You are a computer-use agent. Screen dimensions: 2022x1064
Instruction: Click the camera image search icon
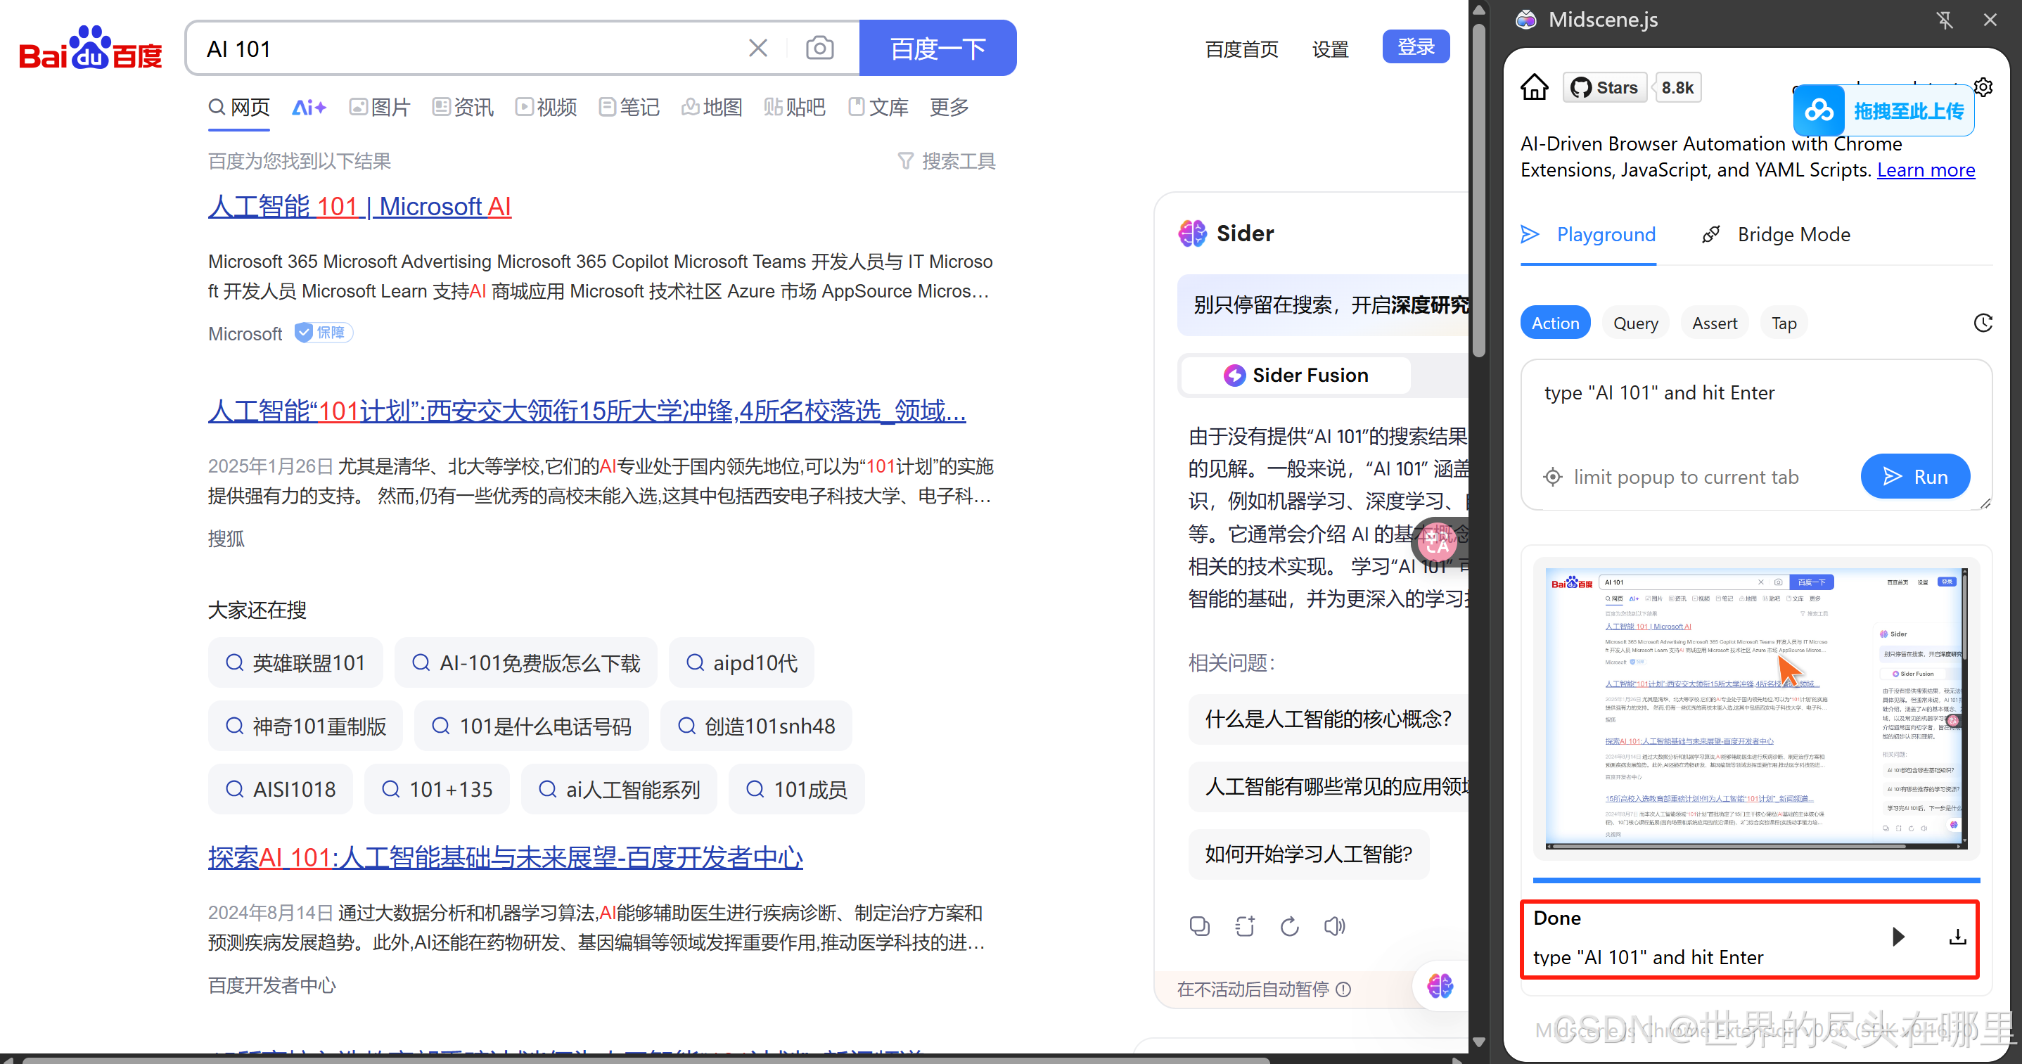pyautogui.click(x=819, y=49)
